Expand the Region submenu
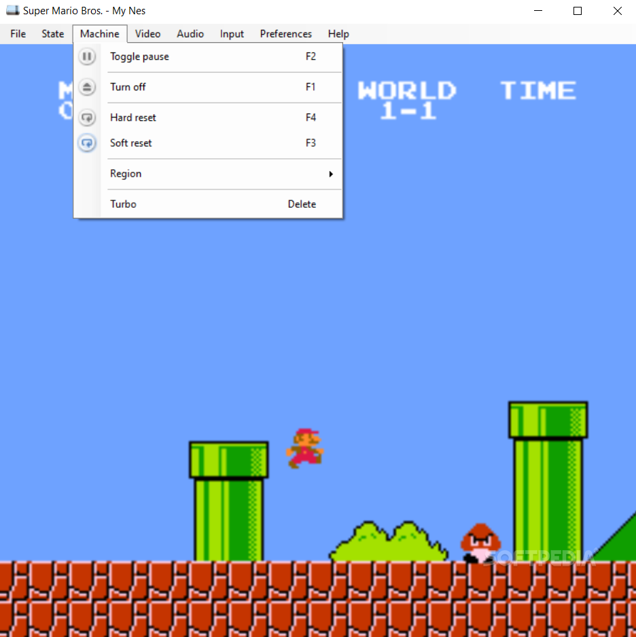Image resolution: width=636 pixels, height=637 pixels. point(208,174)
